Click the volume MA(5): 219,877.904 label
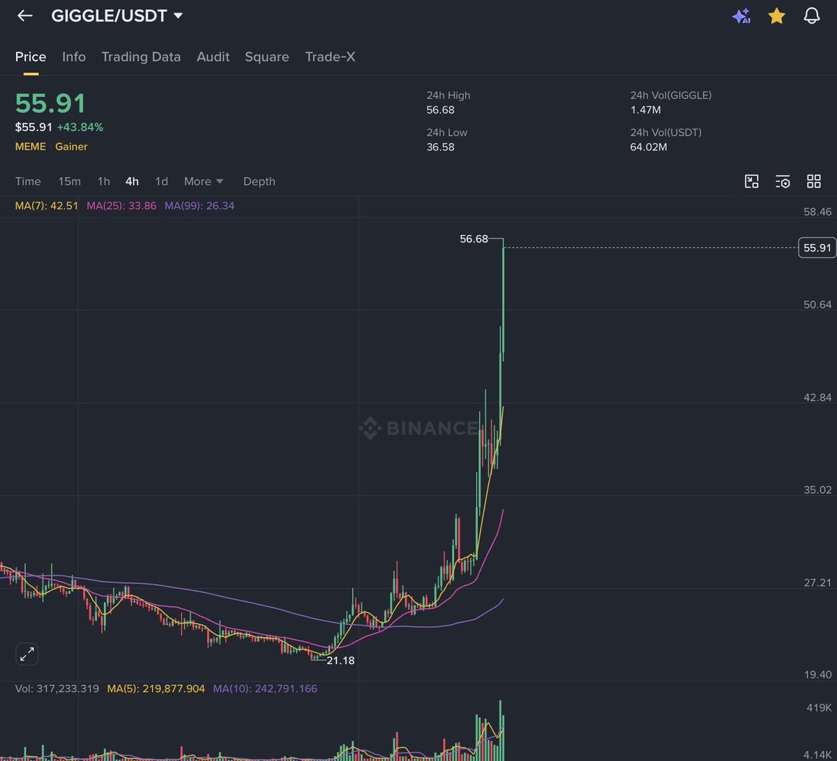This screenshot has width=837, height=761. click(156, 688)
